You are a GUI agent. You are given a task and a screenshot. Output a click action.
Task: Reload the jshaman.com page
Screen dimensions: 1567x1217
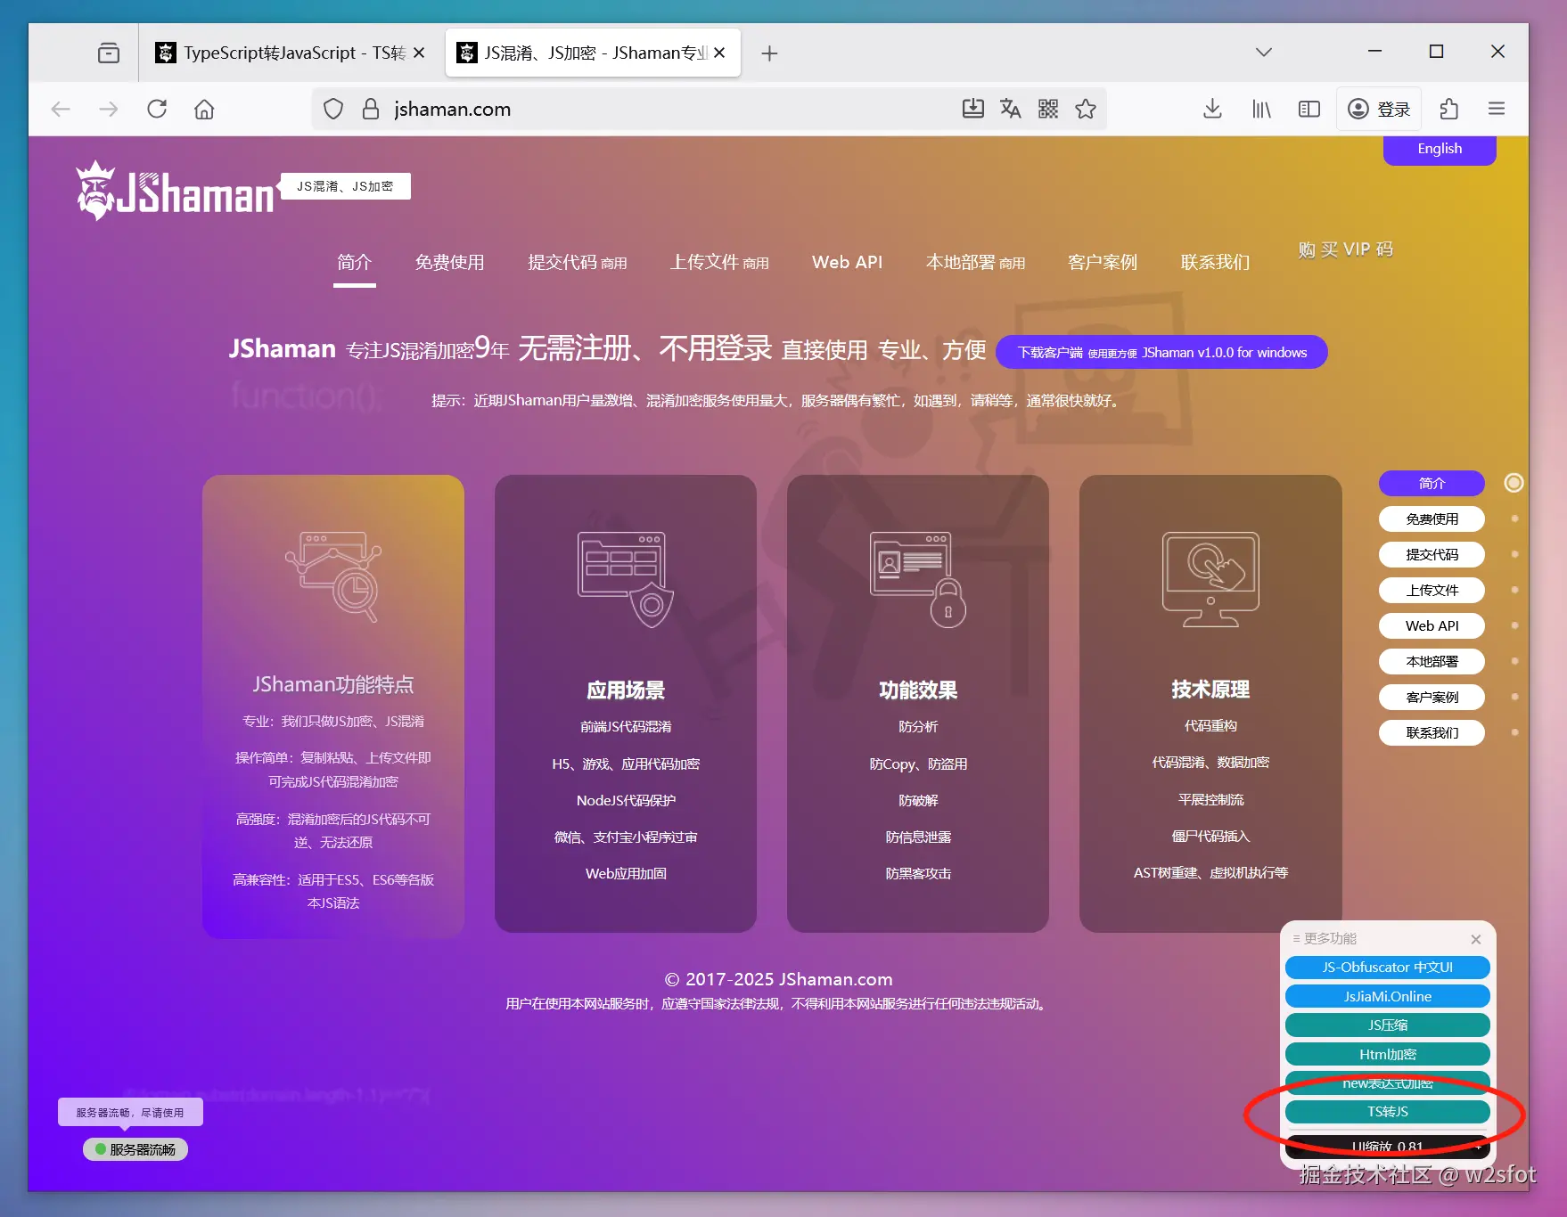pos(157,110)
